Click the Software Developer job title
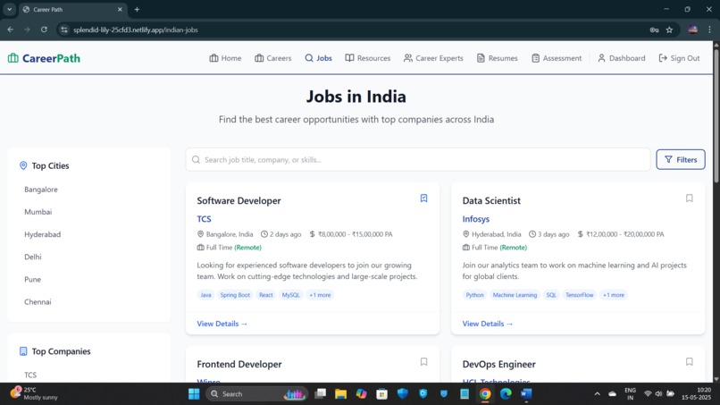Image resolution: width=720 pixels, height=405 pixels. 239,201
